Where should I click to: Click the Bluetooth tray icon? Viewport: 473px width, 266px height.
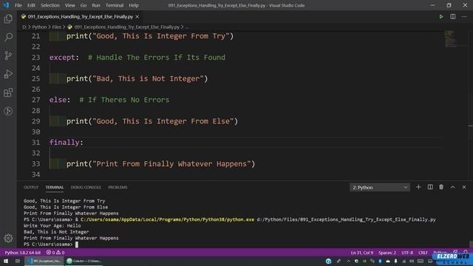(x=380, y=261)
